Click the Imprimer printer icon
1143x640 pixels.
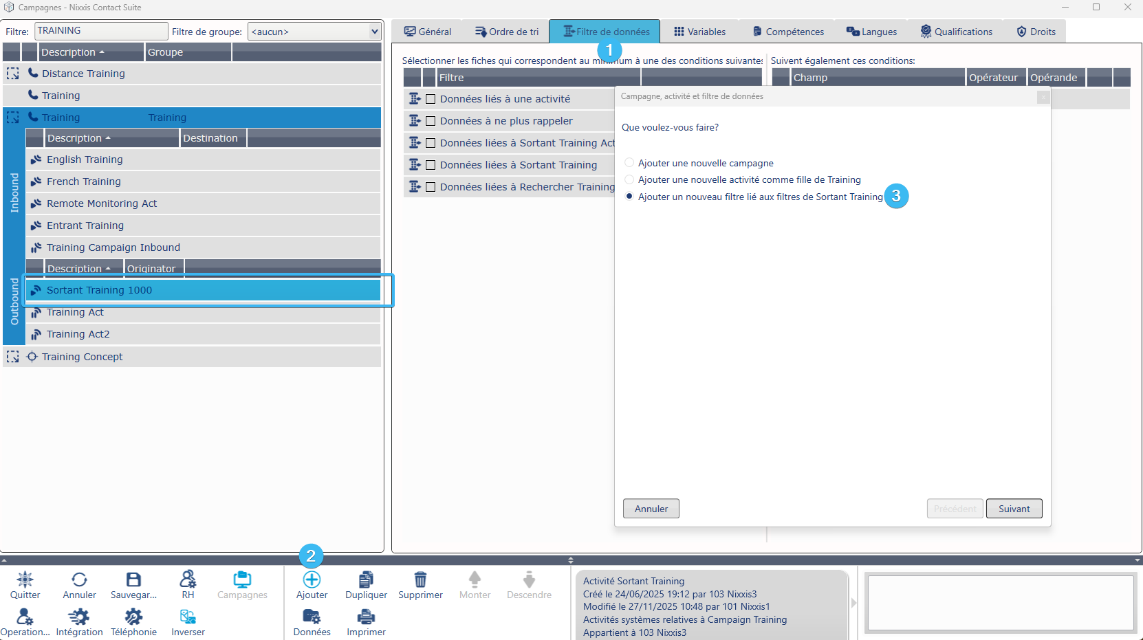[366, 617]
